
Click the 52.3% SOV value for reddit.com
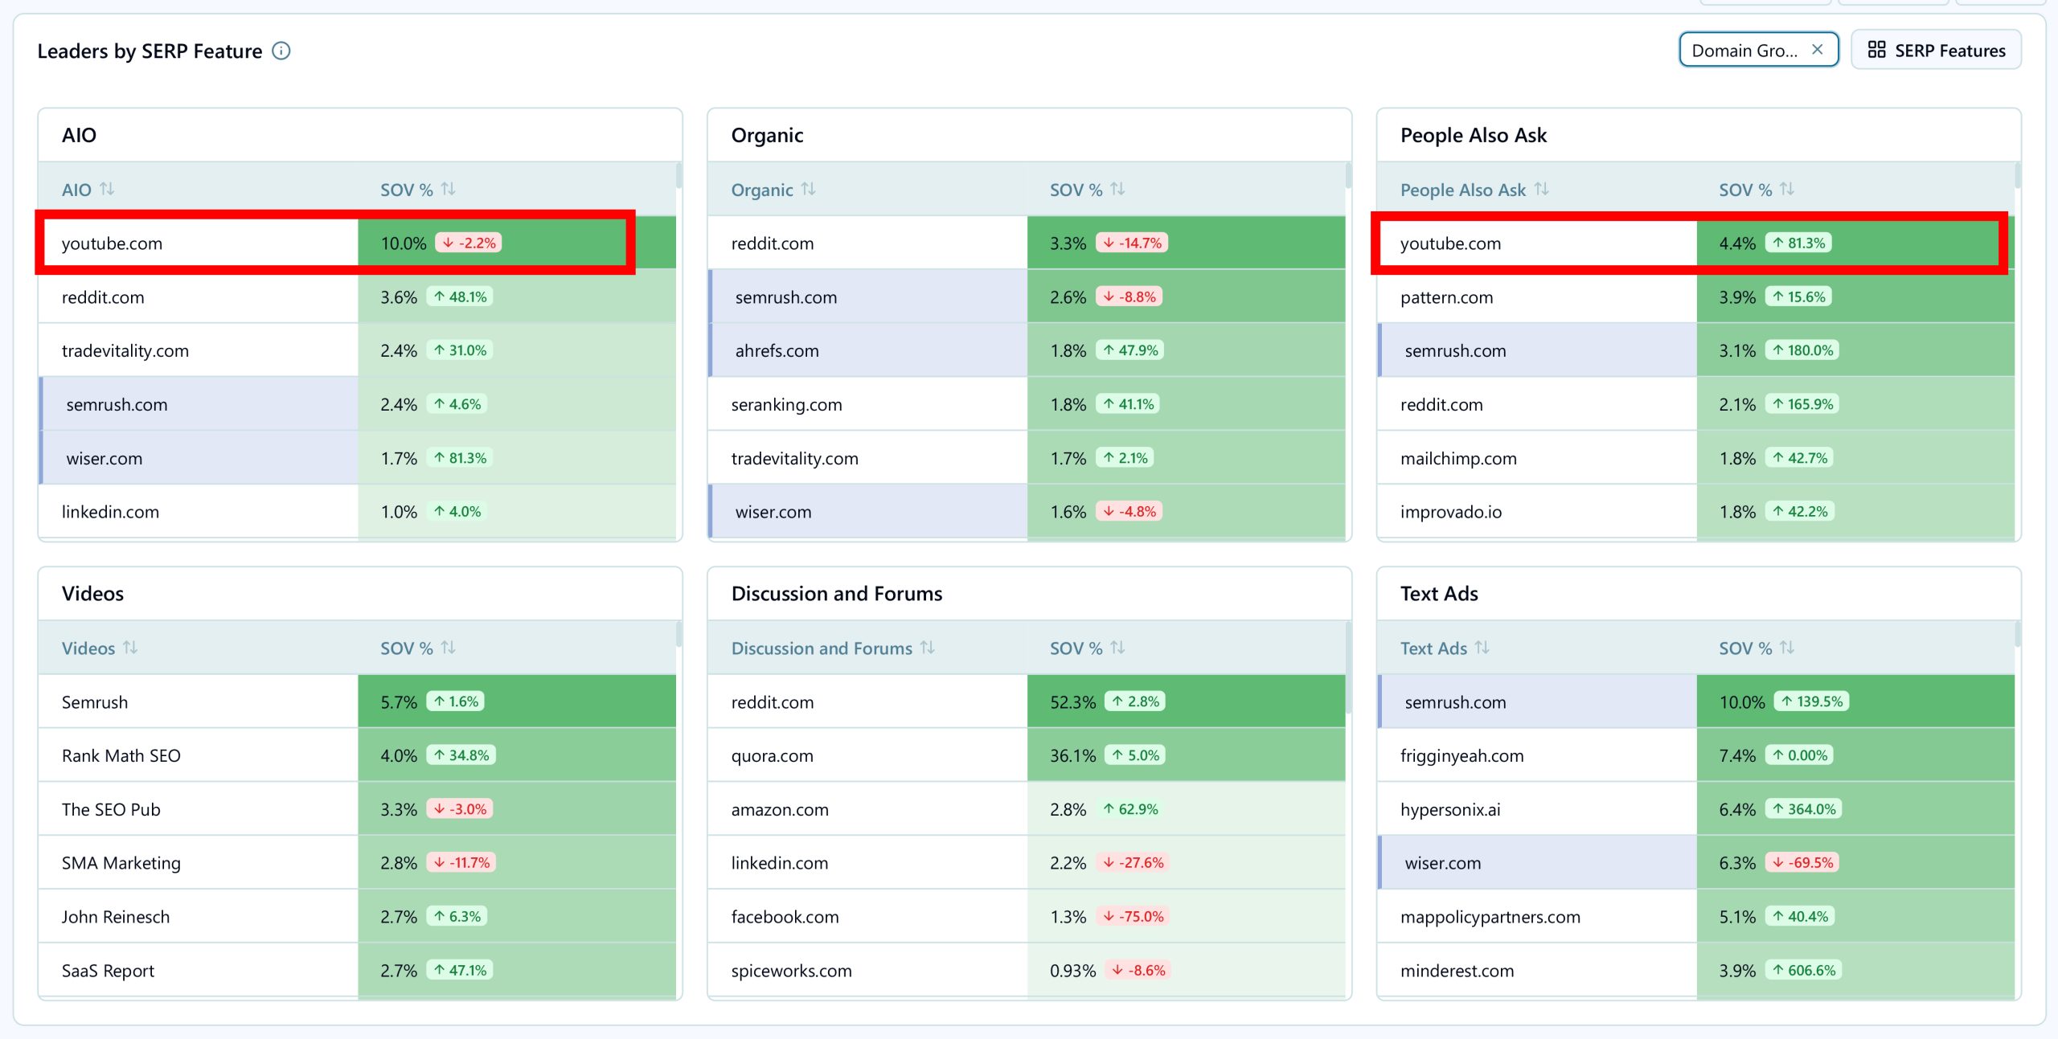(x=1072, y=702)
